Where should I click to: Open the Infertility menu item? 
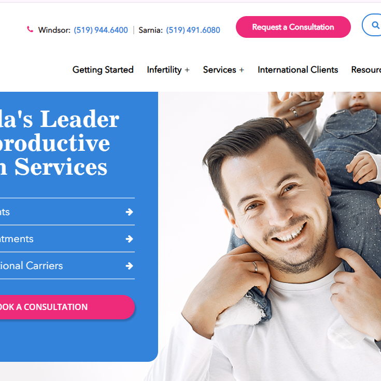click(164, 70)
